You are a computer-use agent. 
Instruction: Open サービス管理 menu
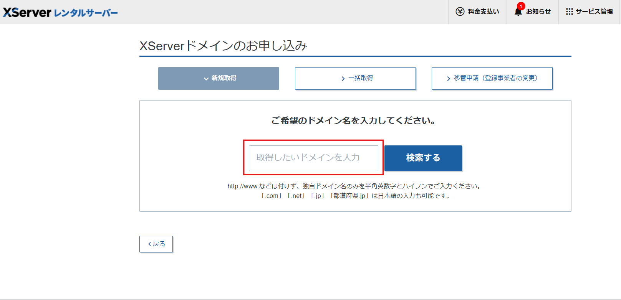pos(590,12)
